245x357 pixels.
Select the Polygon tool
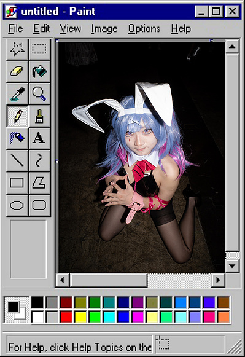(x=39, y=183)
